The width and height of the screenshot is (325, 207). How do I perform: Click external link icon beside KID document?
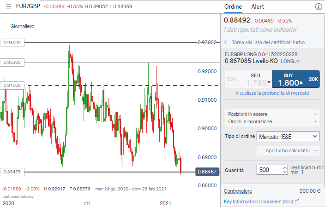[x=297, y=201]
